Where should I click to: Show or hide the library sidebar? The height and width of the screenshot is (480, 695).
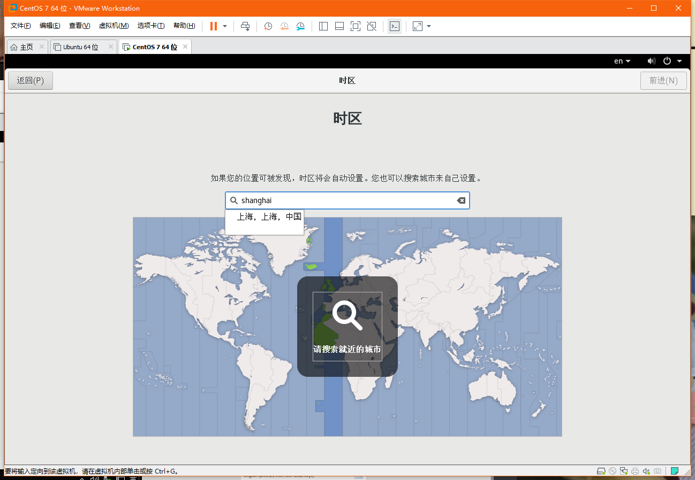(323, 26)
